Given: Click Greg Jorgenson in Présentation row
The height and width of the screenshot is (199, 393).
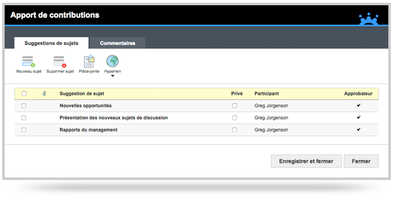Looking at the screenshot, I should 271,118.
